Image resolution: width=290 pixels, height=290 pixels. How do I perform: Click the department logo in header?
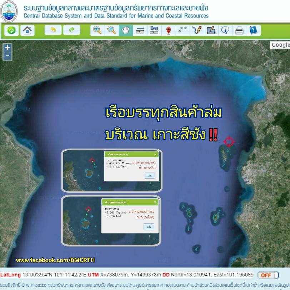(9, 11)
